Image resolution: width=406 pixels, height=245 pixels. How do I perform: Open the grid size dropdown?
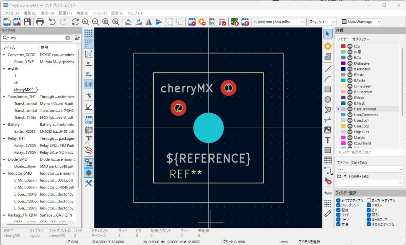coord(279,22)
